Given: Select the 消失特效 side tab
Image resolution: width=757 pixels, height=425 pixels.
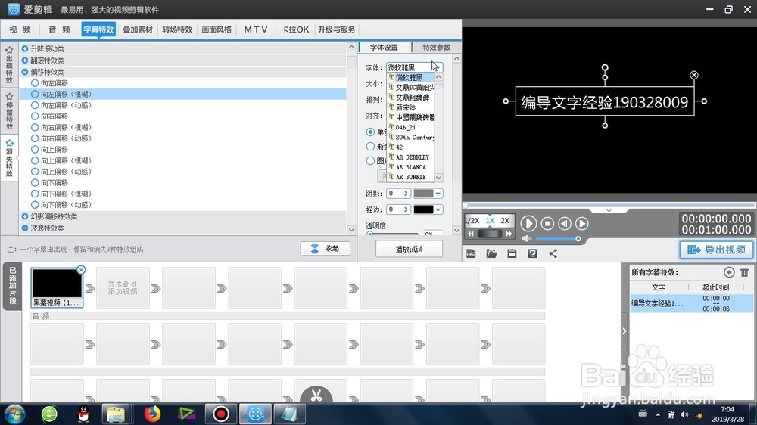Looking at the screenshot, I should 9,158.
